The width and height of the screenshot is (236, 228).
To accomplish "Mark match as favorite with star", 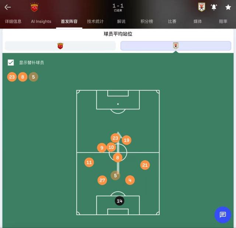I will 228,7.
